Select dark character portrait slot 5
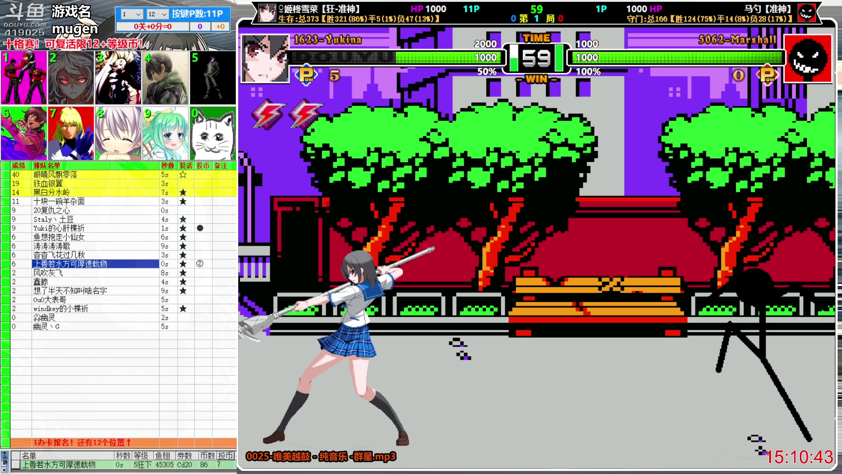842x474 pixels. coord(213,77)
